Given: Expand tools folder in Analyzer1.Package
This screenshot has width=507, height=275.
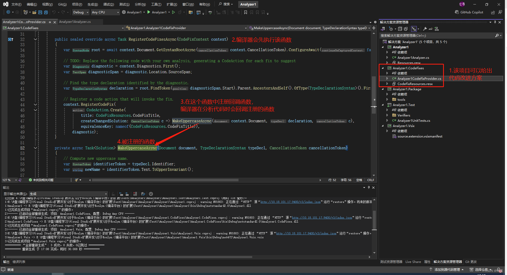Looking at the screenshot, I should pos(387,100).
